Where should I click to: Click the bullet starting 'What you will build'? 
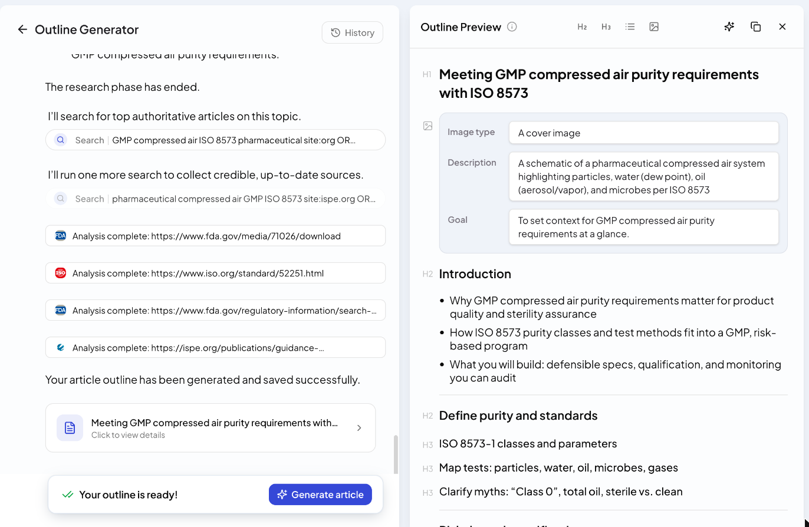tap(615, 371)
